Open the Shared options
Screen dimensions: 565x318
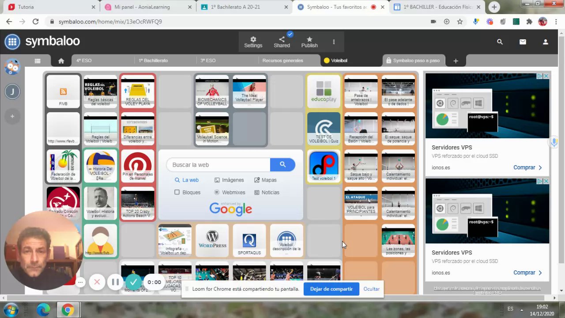(x=282, y=42)
